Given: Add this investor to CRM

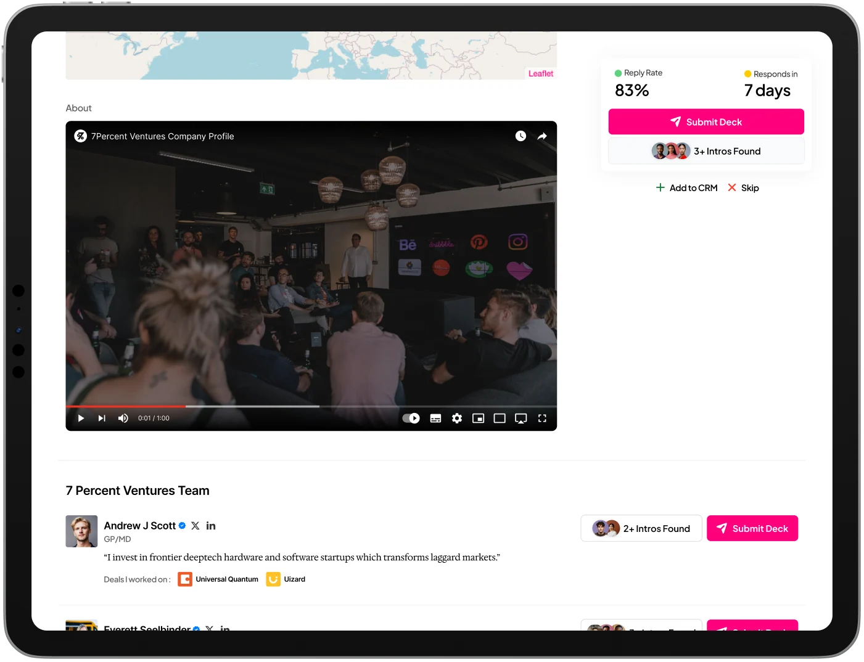Looking at the screenshot, I should [687, 187].
